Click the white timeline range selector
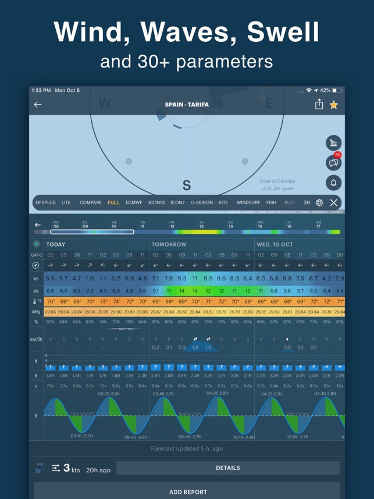 point(92,231)
